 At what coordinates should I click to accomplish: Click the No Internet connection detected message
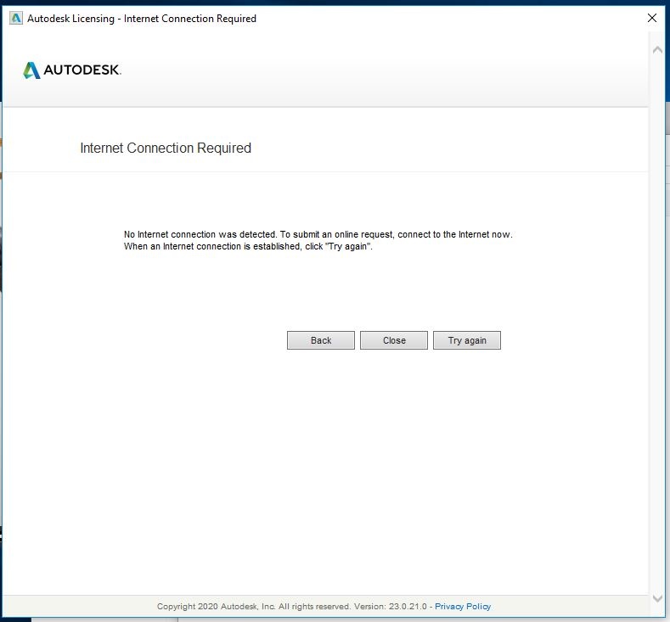pos(318,234)
